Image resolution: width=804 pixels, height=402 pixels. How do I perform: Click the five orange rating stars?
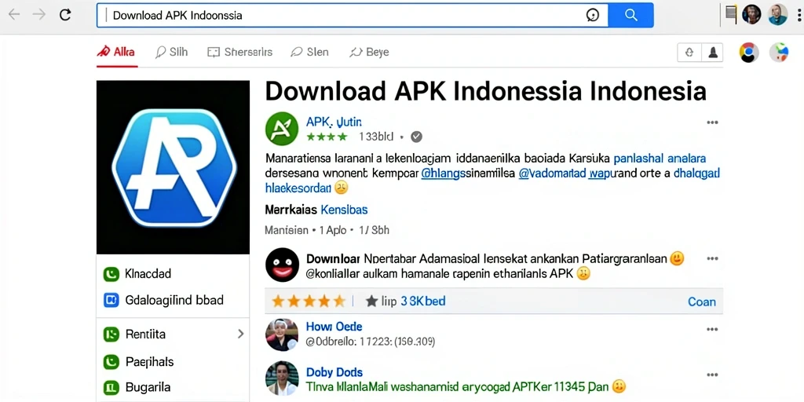[309, 301]
